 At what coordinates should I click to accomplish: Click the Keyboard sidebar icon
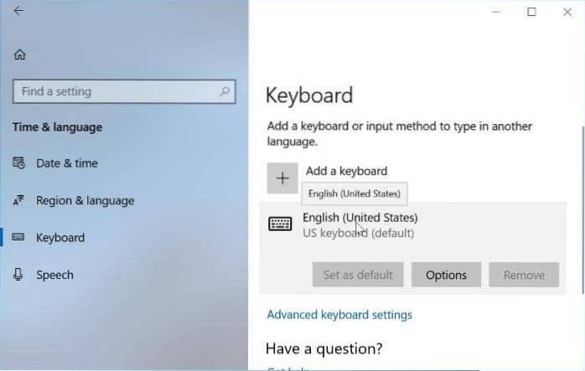pyautogui.click(x=19, y=238)
